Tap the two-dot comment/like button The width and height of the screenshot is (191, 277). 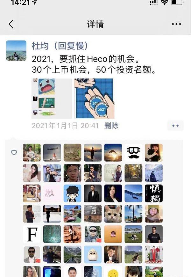175,126
